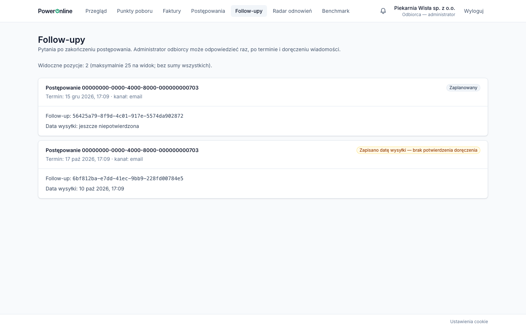Open the notifications bell icon
This screenshot has height=329, width=526.
coord(383,11)
